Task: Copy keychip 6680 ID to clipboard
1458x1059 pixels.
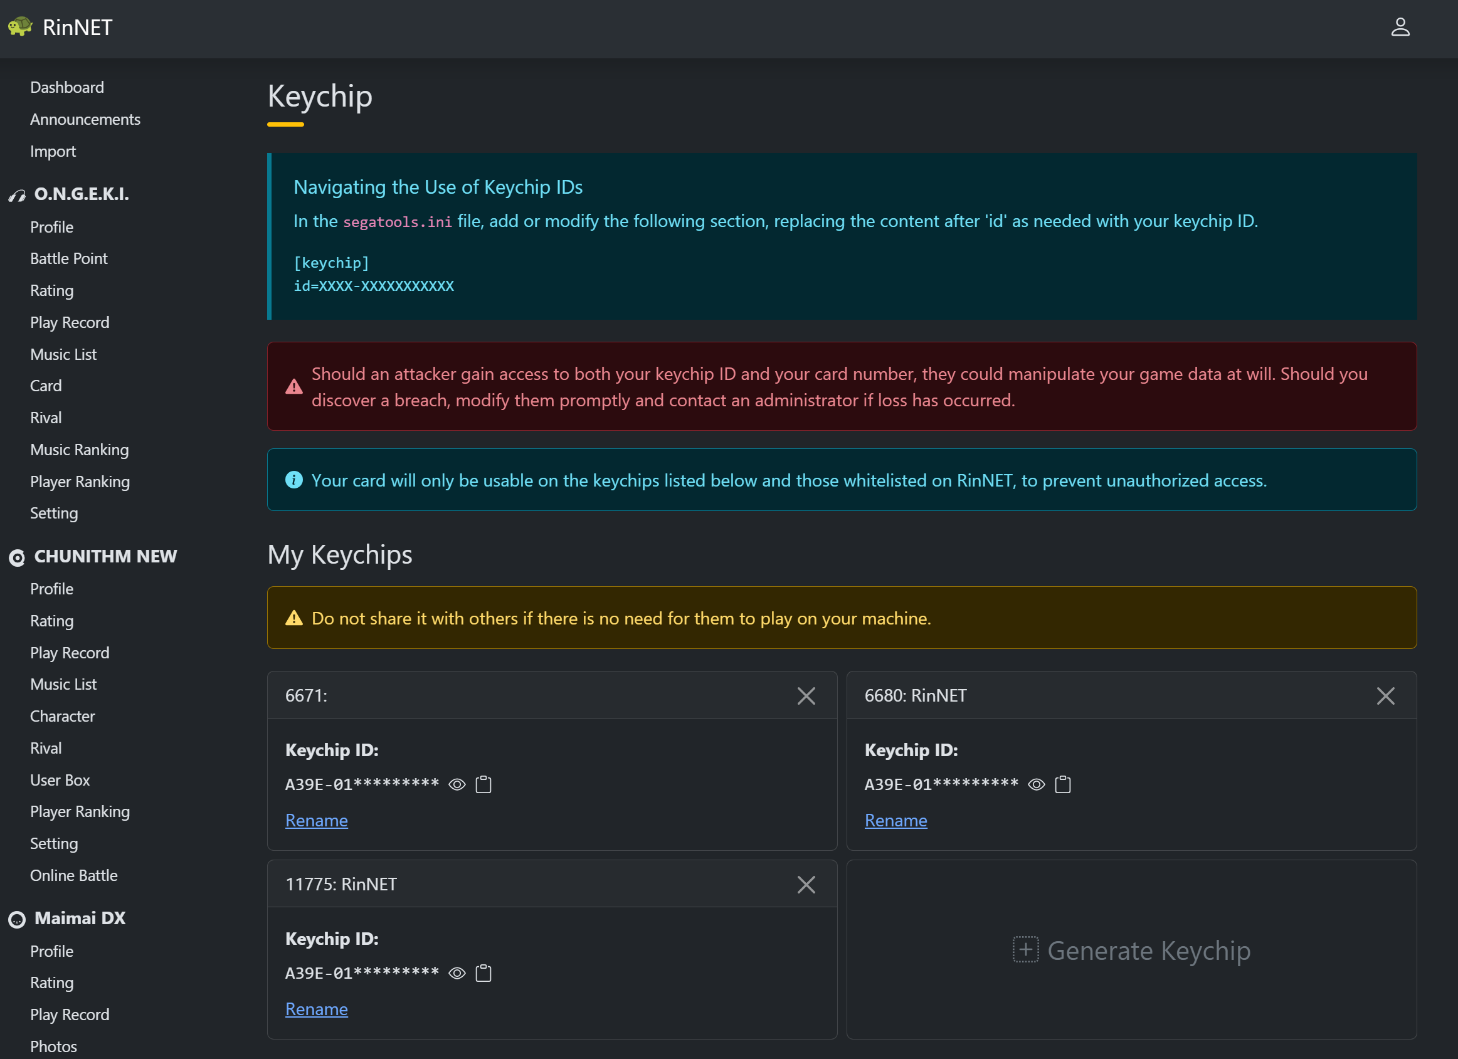Action: point(1063,784)
